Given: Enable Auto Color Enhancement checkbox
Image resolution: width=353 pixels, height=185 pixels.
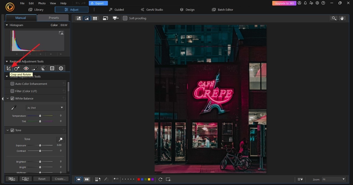Looking at the screenshot, I should pyautogui.click(x=12, y=84).
